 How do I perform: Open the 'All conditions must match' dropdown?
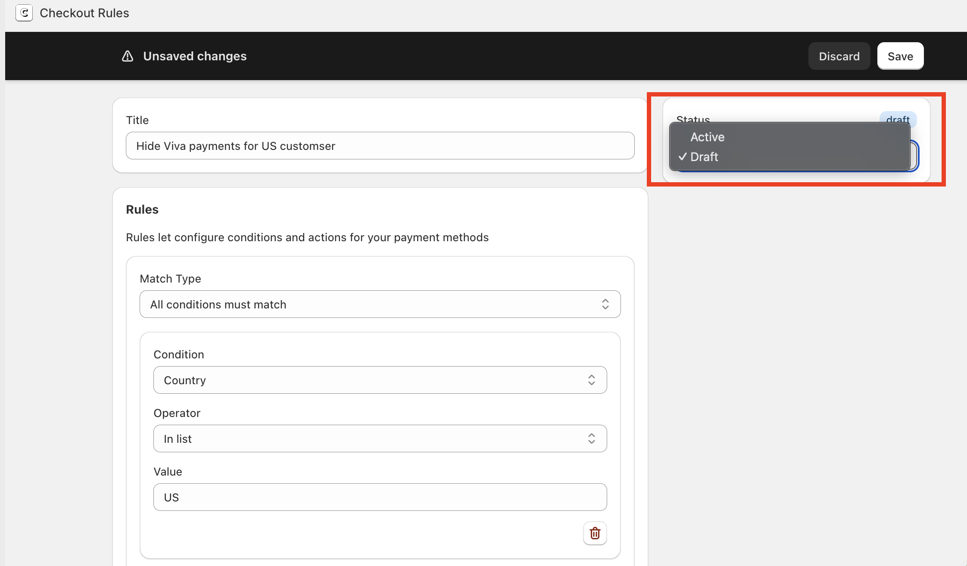(379, 304)
